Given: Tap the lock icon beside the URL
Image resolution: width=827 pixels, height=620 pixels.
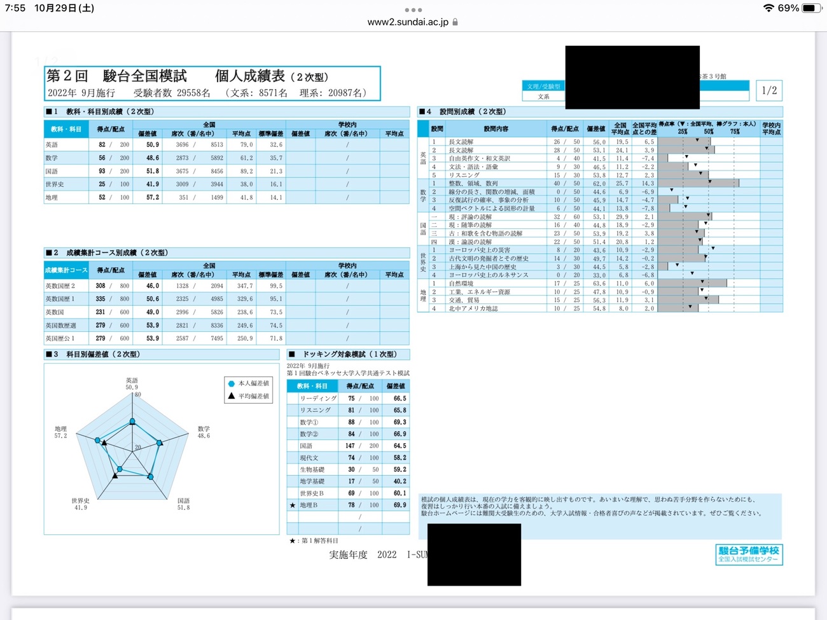Looking at the screenshot, I should (x=455, y=22).
